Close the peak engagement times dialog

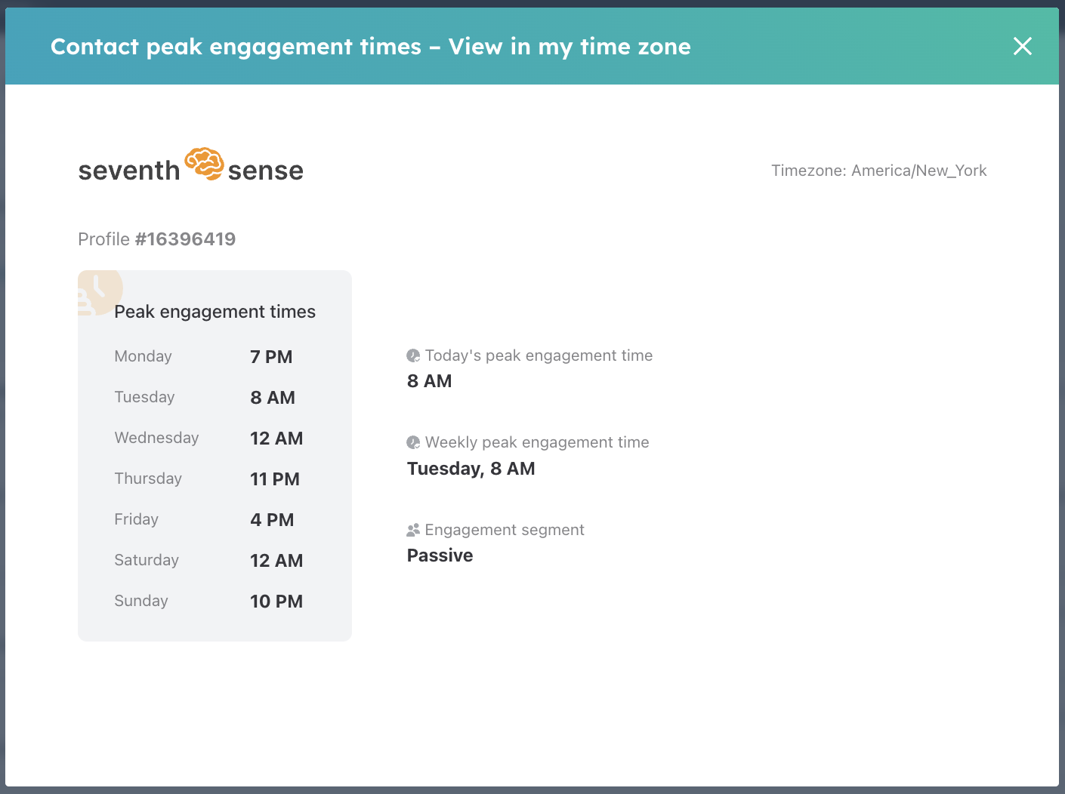[1023, 46]
